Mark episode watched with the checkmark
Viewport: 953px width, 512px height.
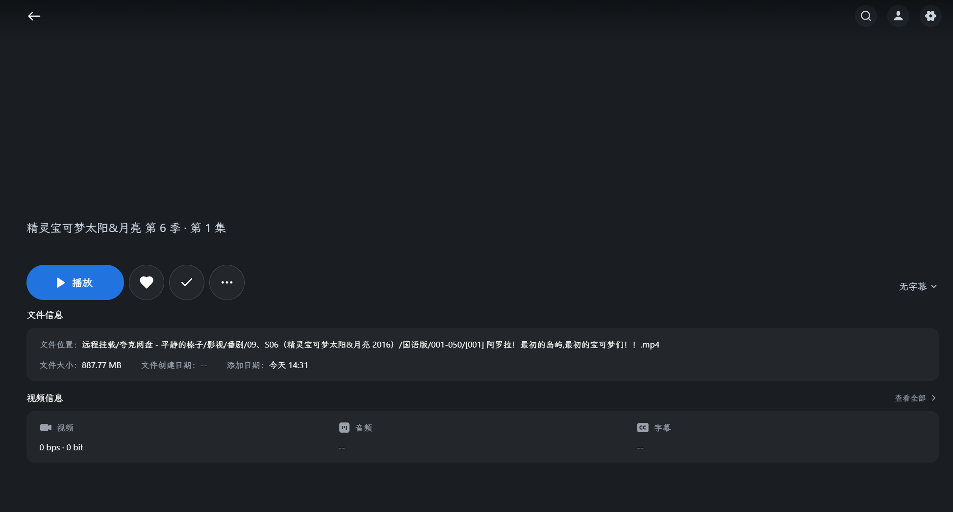click(186, 282)
